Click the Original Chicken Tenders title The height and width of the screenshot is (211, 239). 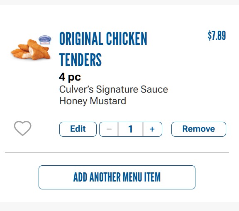click(x=103, y=49)
